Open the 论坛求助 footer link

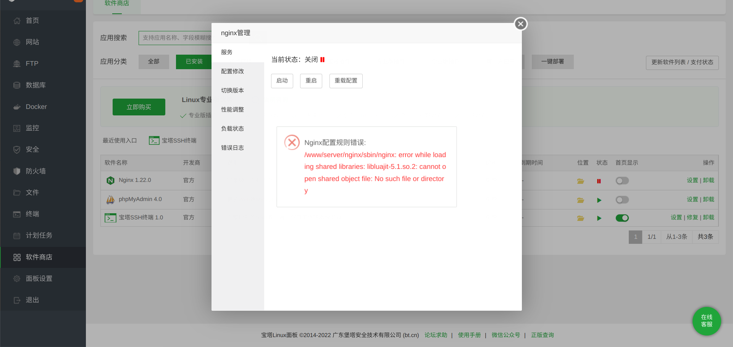(436, 335)
